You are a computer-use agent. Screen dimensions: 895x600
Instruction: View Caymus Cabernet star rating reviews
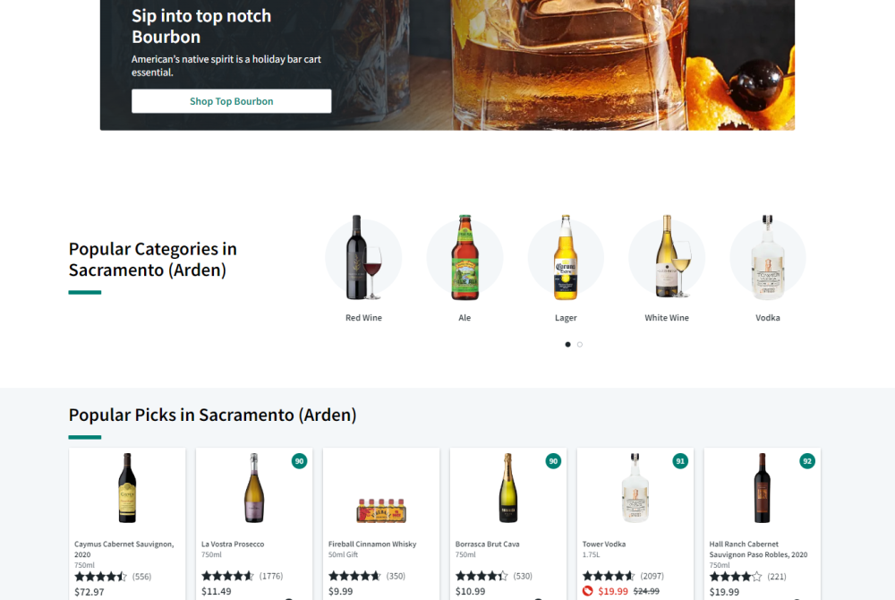(x=113, y=577)
